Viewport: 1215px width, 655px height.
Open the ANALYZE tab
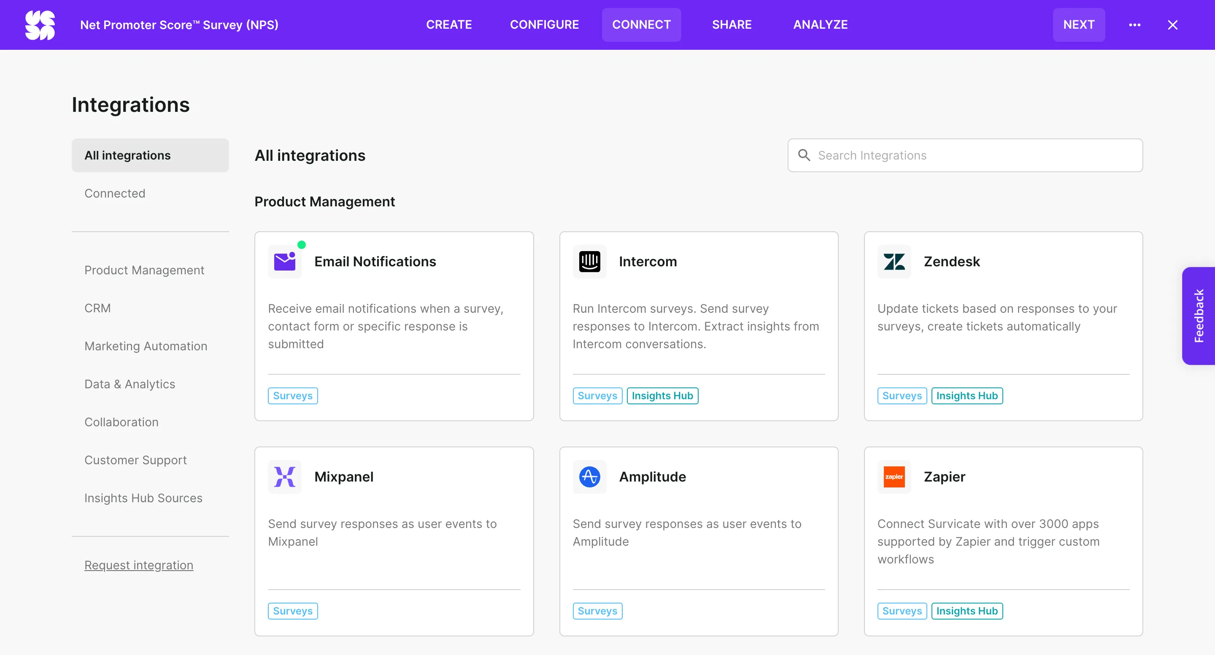tap(821, 25)
